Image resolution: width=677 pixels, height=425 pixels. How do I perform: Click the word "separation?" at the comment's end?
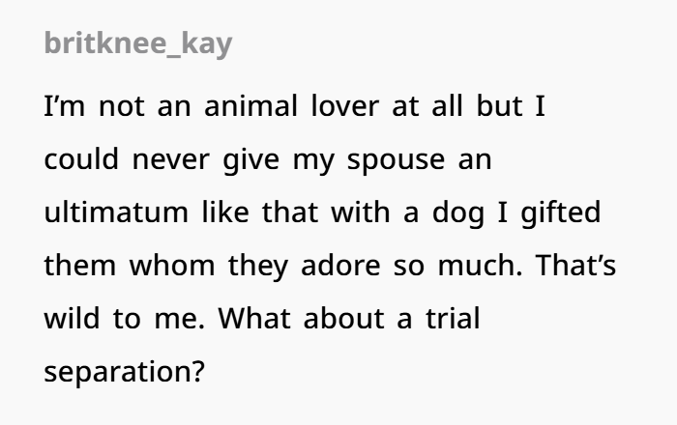(124, 373)
